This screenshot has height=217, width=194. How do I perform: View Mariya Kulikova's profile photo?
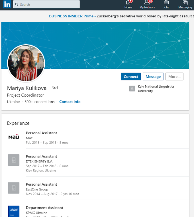[26, 63]
